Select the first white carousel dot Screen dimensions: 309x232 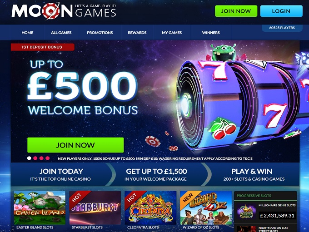[29, 158]
